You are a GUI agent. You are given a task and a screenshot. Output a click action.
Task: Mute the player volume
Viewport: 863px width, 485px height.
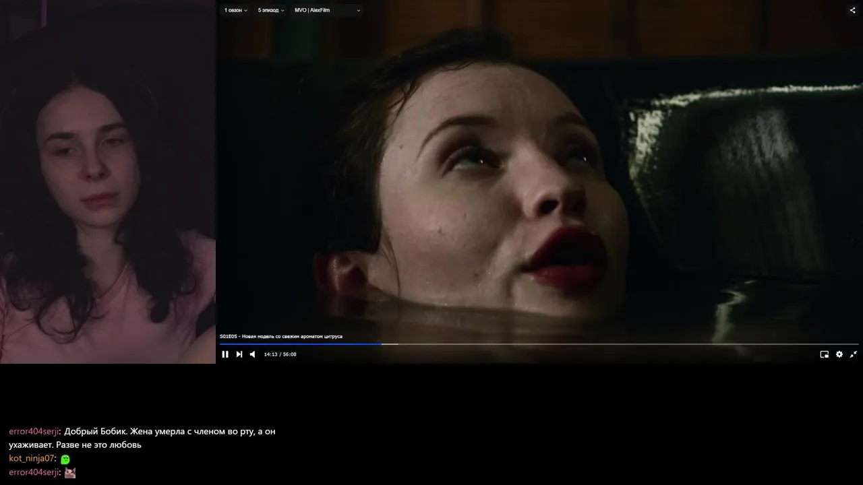[x=253, y=354]
